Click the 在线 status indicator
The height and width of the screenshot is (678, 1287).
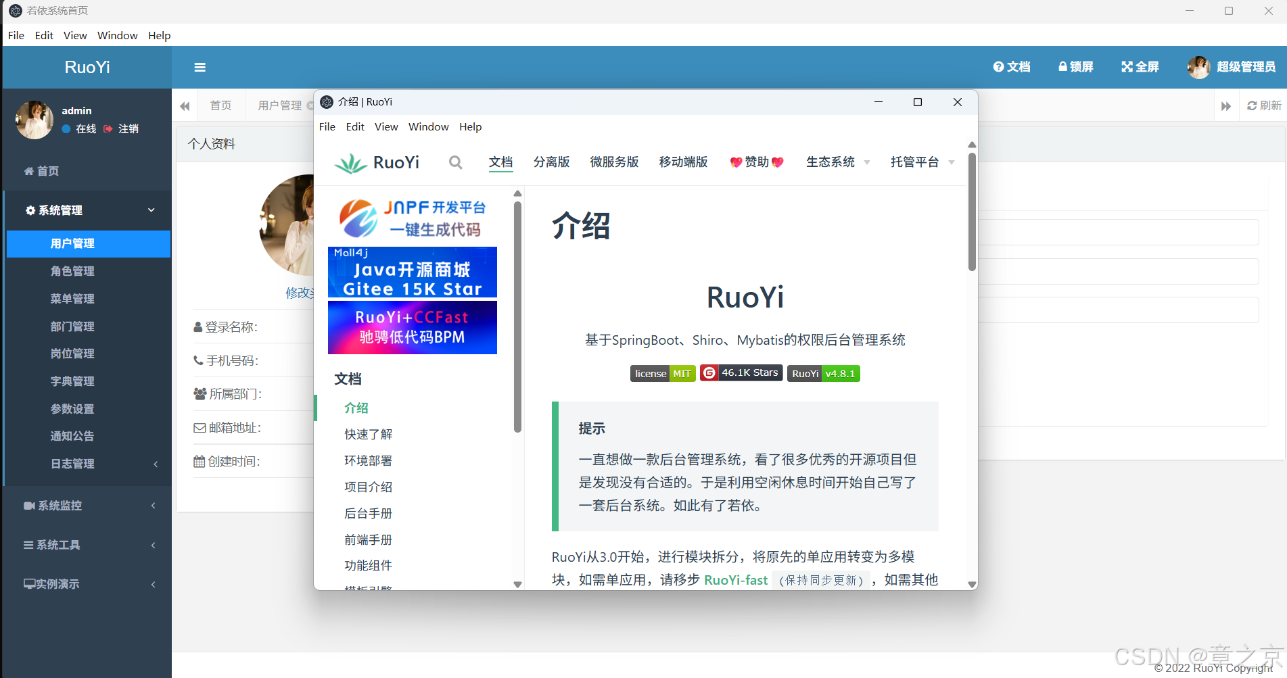tap(79, 128)
